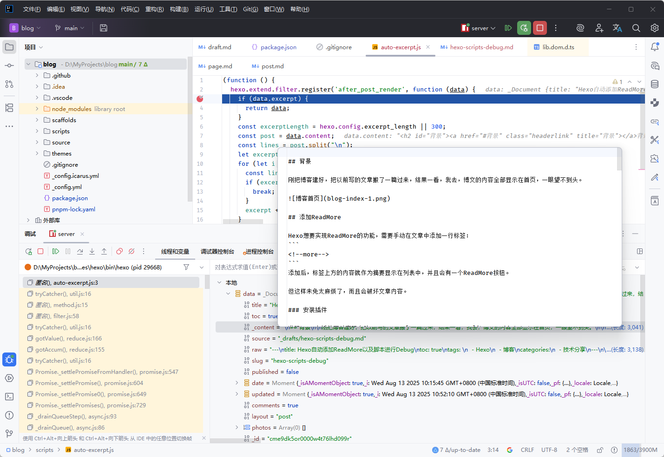Open the Database tool window on right
This screenshot has height=457, width=664.
655,84
